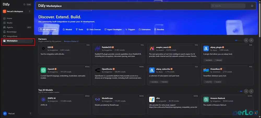Image resolution: width=261 pixels, height=118 pixels.
Task: Open the Become a Partner link
Action: (71, 41)
